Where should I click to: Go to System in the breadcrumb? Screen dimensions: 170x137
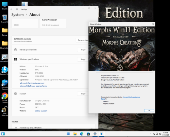18,15
